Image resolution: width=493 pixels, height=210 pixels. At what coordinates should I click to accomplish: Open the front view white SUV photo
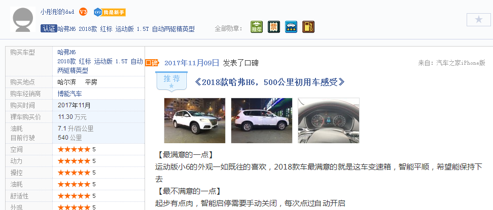point(195,120)
